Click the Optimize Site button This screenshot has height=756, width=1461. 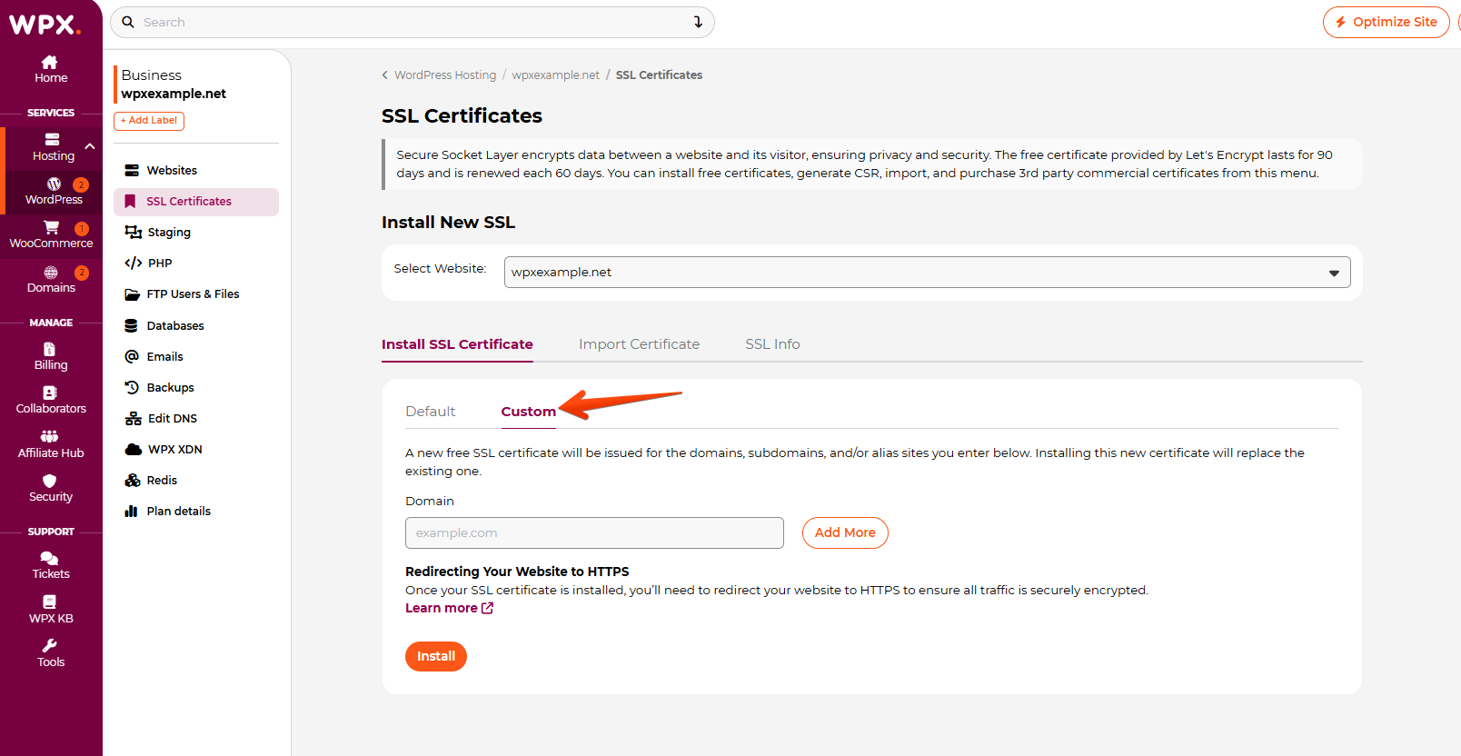(x=1386, y=23)
